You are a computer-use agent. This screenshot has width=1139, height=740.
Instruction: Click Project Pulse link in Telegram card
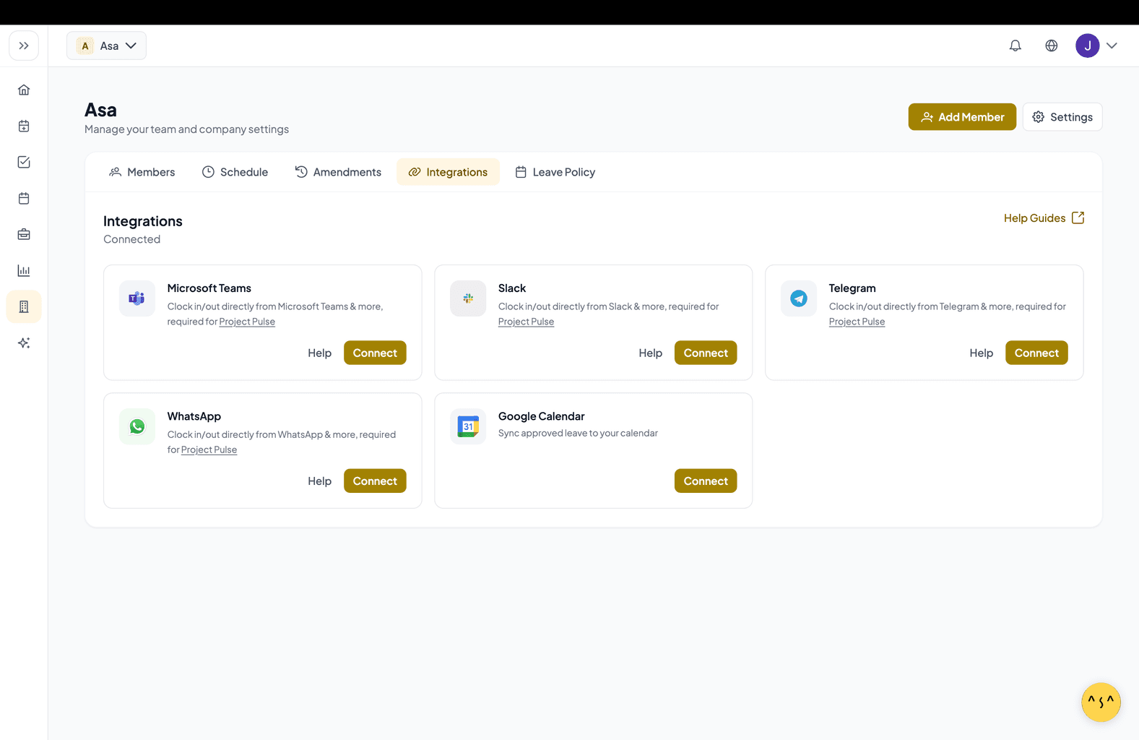[857, 322]
